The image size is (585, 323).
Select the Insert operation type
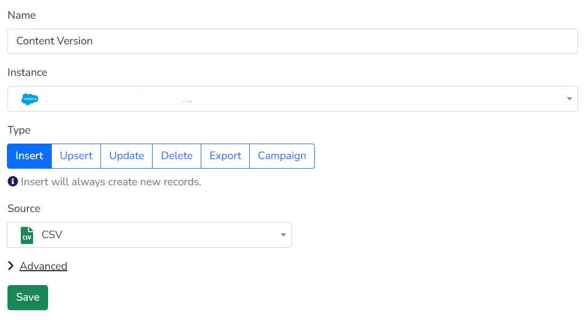[x=29, y=156]
